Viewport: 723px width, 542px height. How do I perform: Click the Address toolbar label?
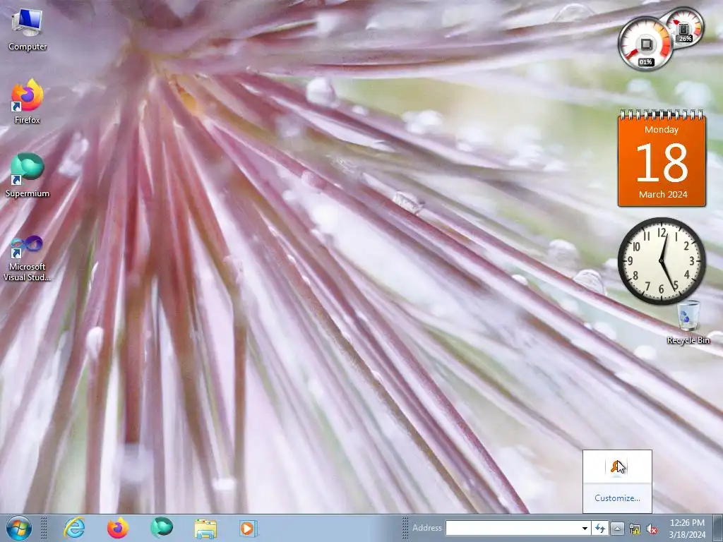pos(427,528)
